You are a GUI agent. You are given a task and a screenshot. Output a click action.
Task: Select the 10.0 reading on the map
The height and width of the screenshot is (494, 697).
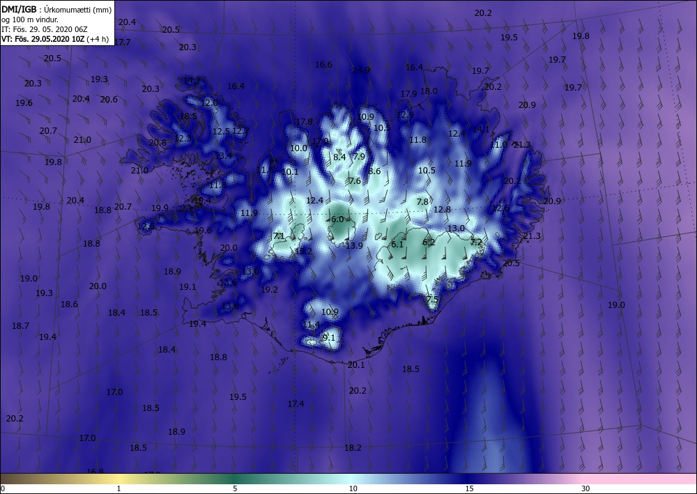click(299, 148)
